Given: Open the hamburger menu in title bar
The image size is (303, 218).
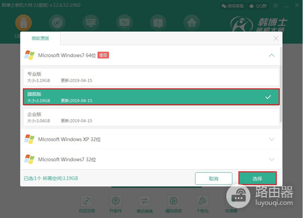Looking at the screenshot, I should coord(276,5).
